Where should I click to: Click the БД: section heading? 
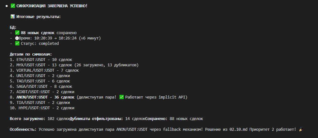(x=13, y=27)
